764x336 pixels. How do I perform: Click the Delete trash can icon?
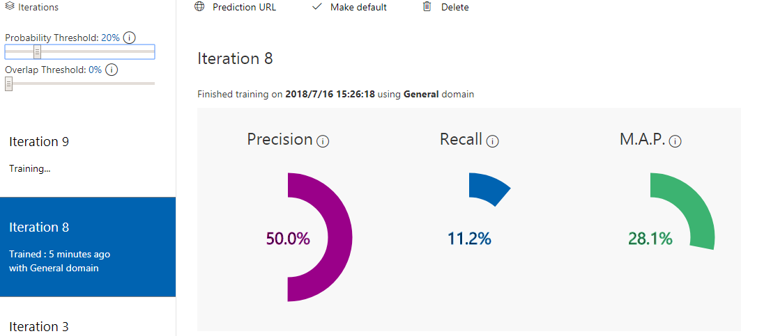tap(427, 7)
